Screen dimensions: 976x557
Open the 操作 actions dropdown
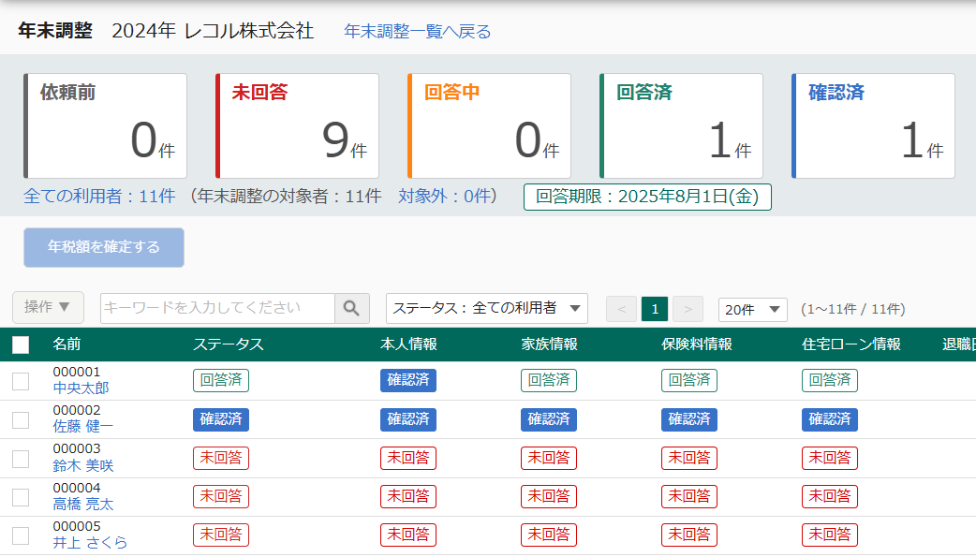47,307
